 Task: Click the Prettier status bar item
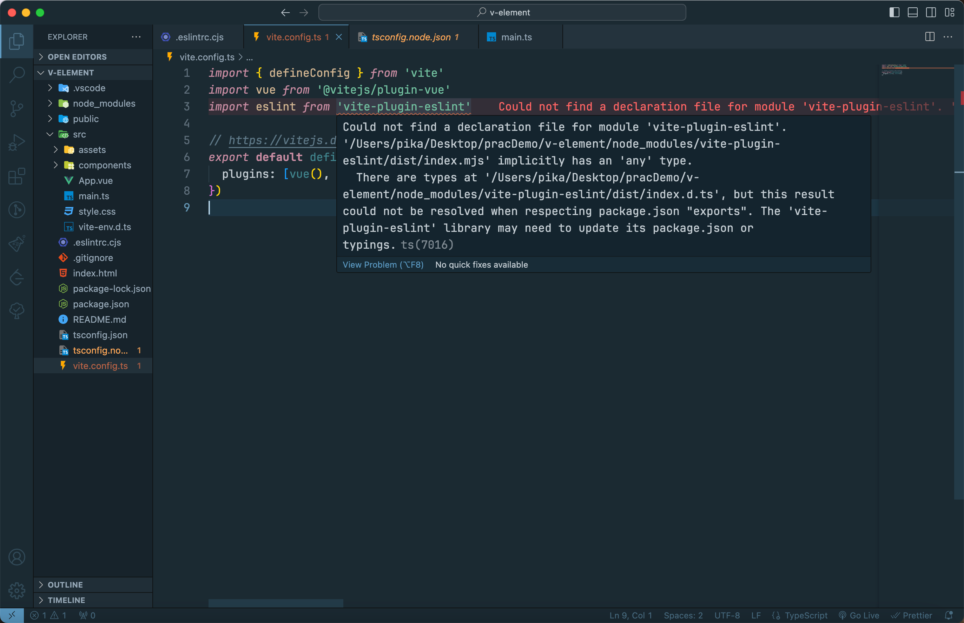[x=912, y=615]
